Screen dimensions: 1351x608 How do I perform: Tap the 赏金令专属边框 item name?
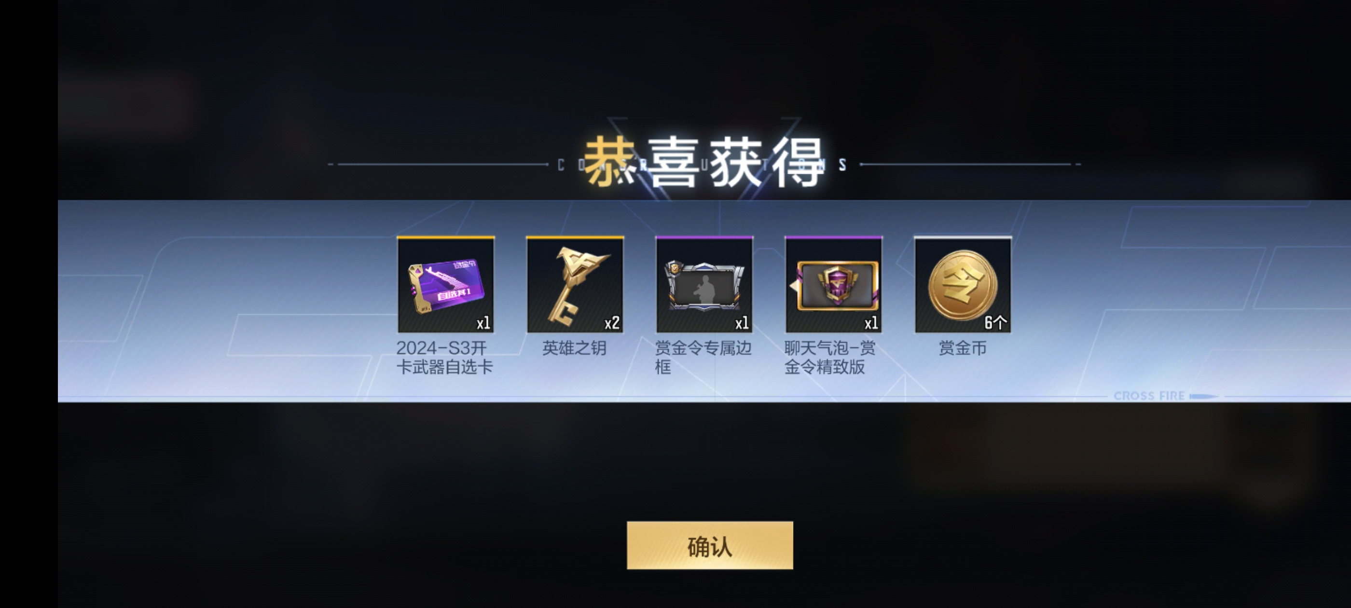[703, 357]
